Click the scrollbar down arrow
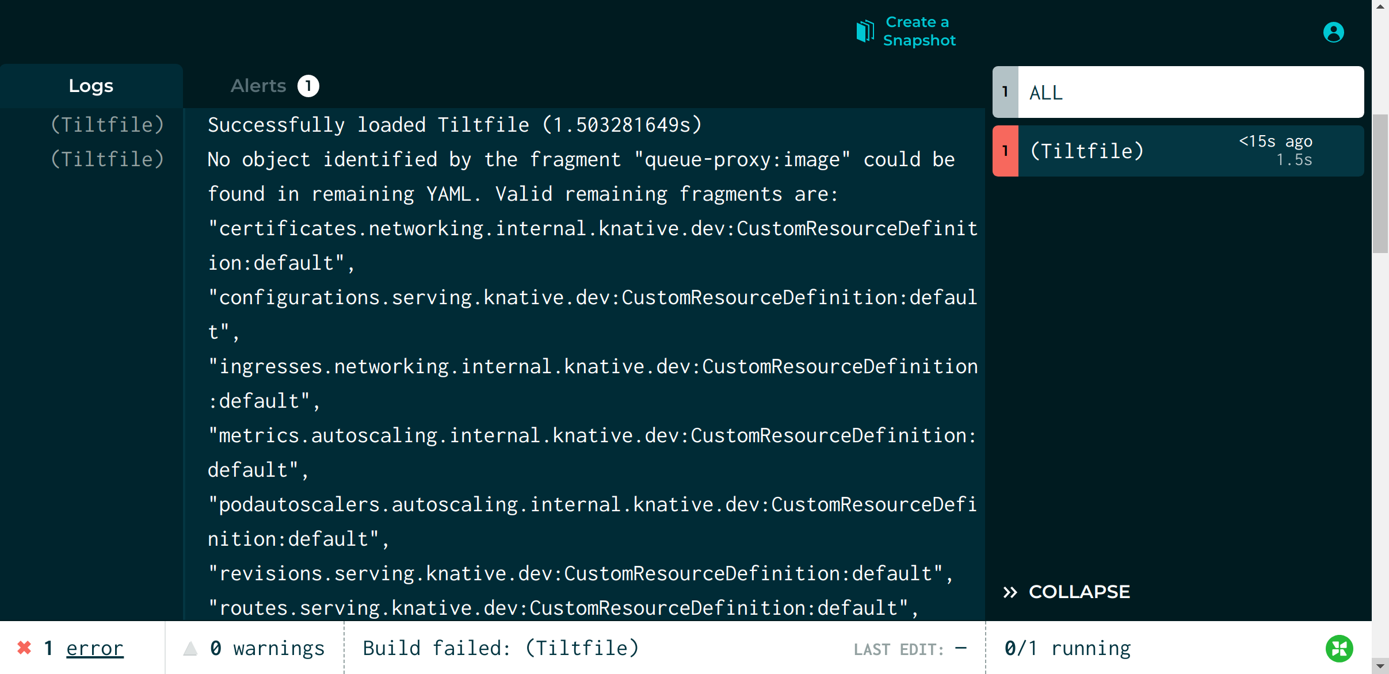Image resolution: width=1389 pixels, height=674 pixels. [1380, 667]
